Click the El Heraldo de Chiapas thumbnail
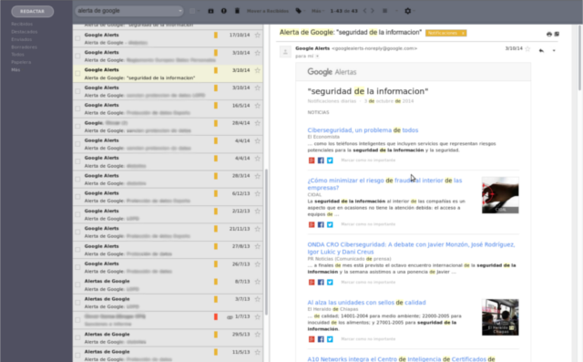 pos(500,317)
